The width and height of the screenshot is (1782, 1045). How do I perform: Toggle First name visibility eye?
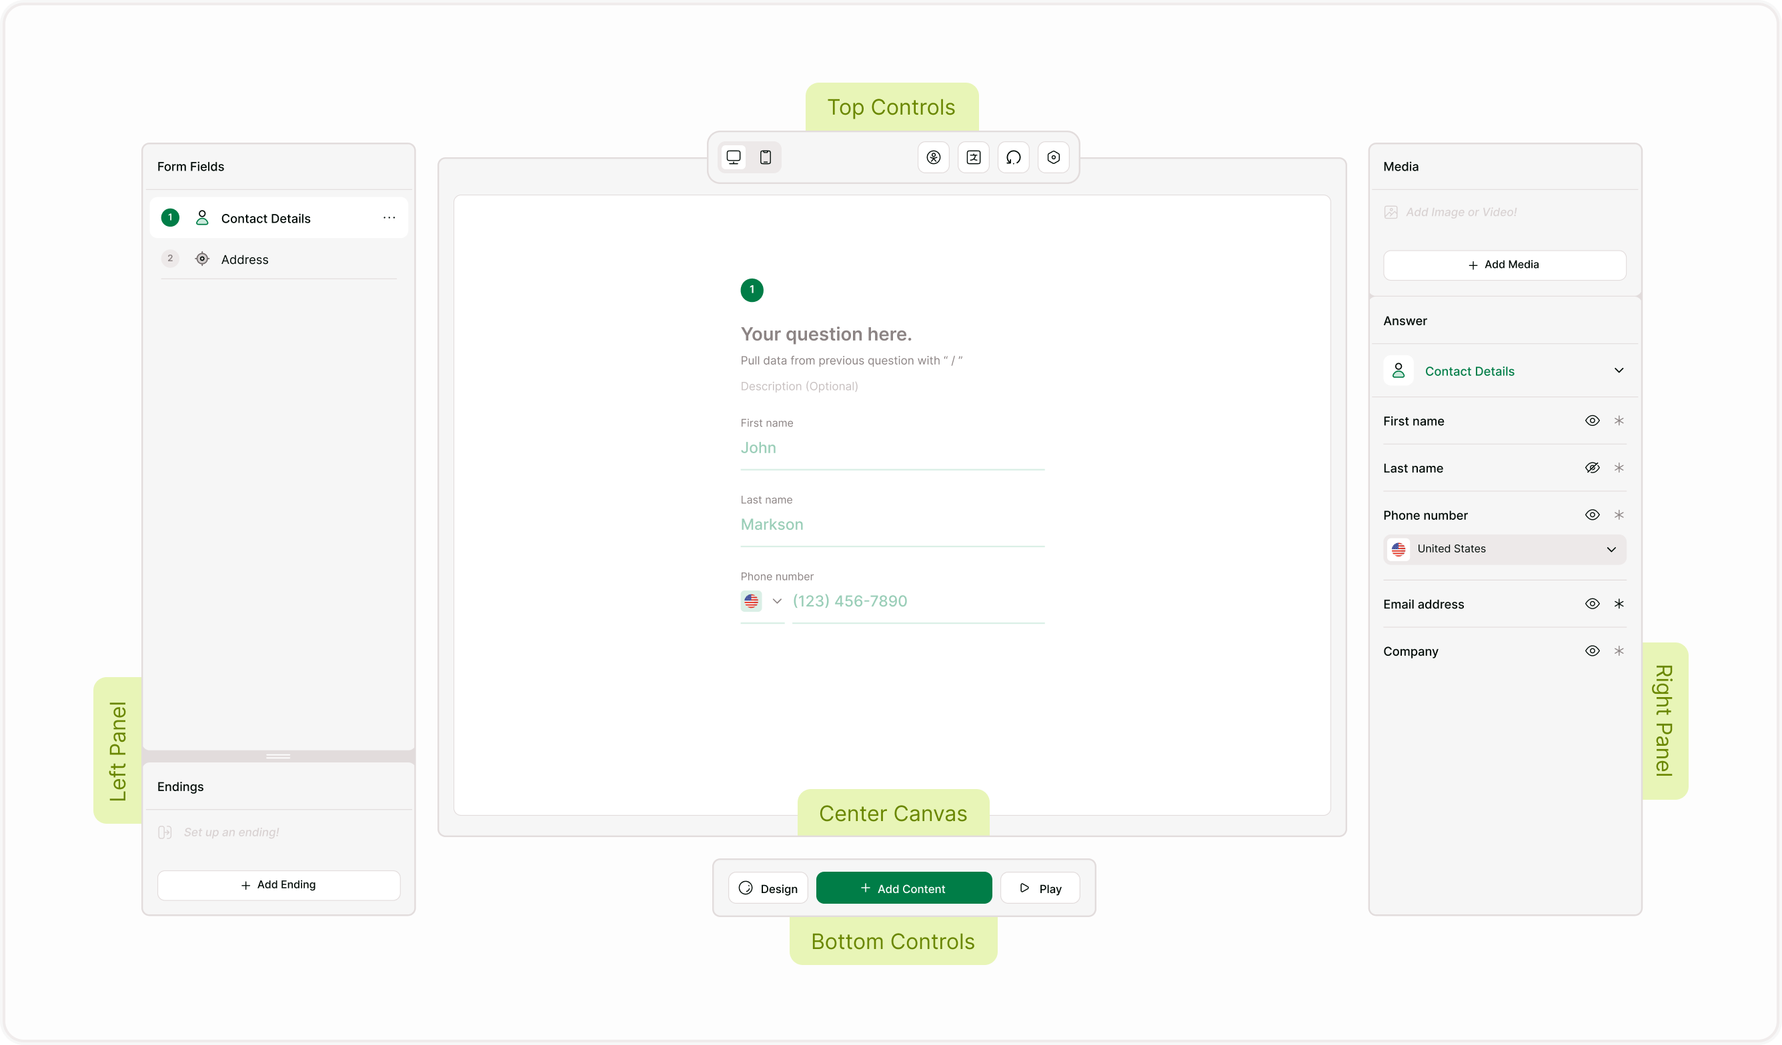click(1592, 421)
